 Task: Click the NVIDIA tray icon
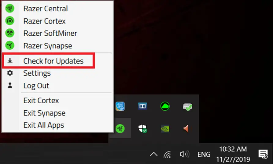[x=165, y=129]
